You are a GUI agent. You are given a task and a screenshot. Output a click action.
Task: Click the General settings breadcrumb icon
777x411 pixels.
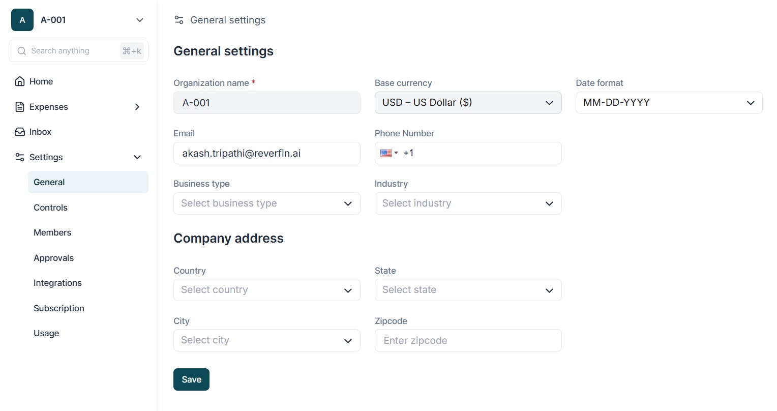(179, 20)
